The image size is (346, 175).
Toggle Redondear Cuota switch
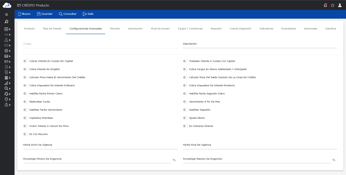tap(26, 102)
